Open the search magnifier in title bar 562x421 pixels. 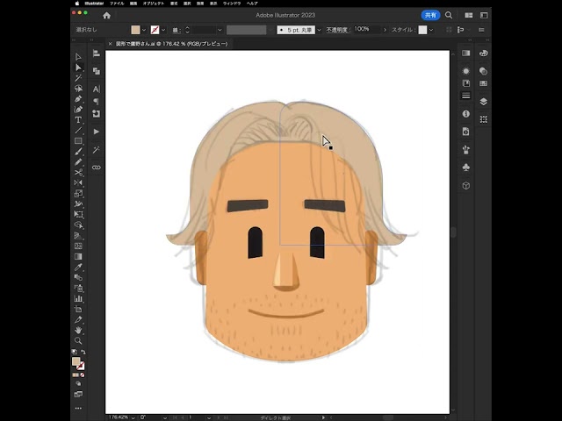click(x=449, y=15)
